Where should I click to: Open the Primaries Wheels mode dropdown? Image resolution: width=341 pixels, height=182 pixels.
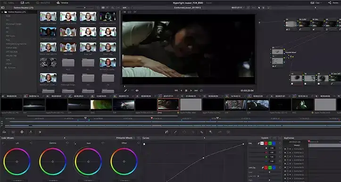point(125,138)
